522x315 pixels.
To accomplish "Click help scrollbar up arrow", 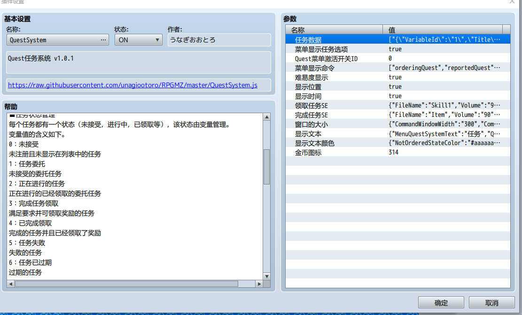I will tap(267, 117).
